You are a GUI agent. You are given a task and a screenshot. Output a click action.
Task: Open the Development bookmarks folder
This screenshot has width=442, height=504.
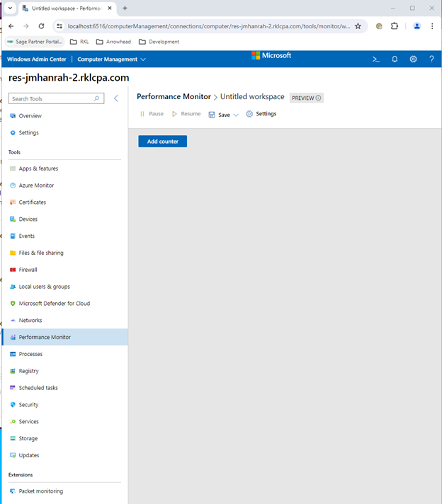[159, 42]
